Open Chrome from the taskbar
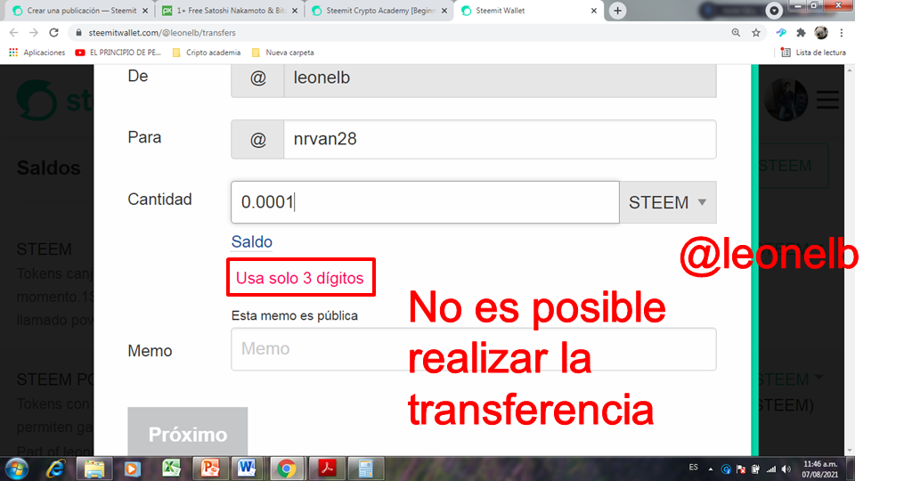The width and height of the screenshot is (912, 481). (x=286, y=469)
